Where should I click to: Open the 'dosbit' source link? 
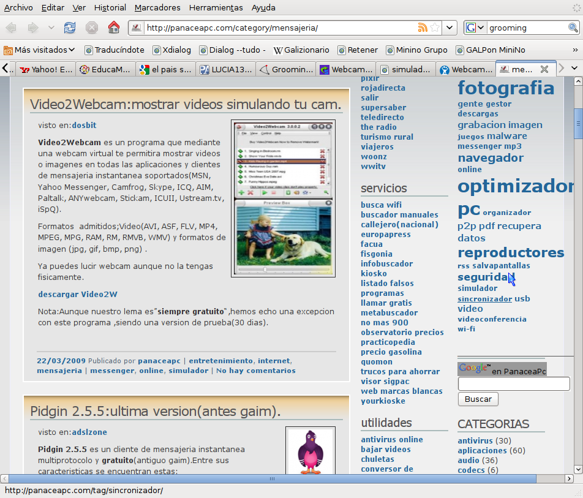tap(84, 126)
